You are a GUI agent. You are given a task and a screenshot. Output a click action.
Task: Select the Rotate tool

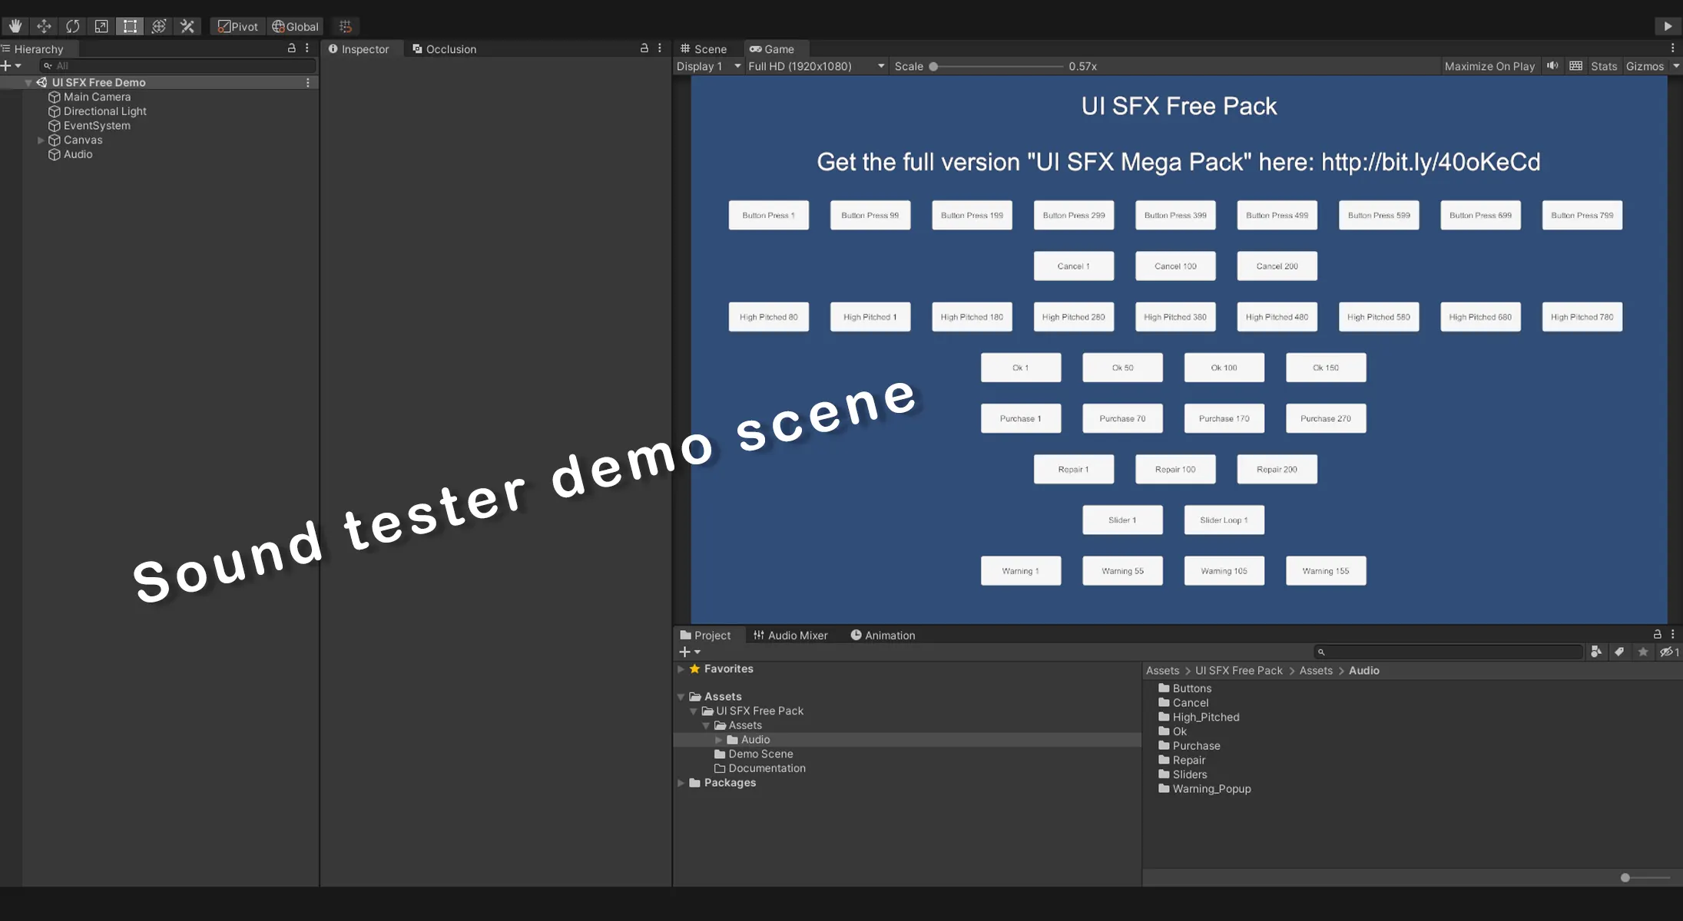72,26
